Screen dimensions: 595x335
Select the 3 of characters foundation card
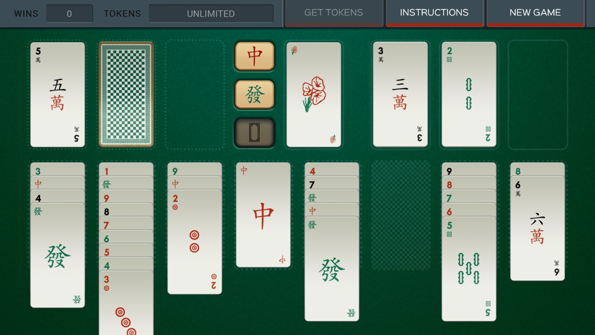400,95
